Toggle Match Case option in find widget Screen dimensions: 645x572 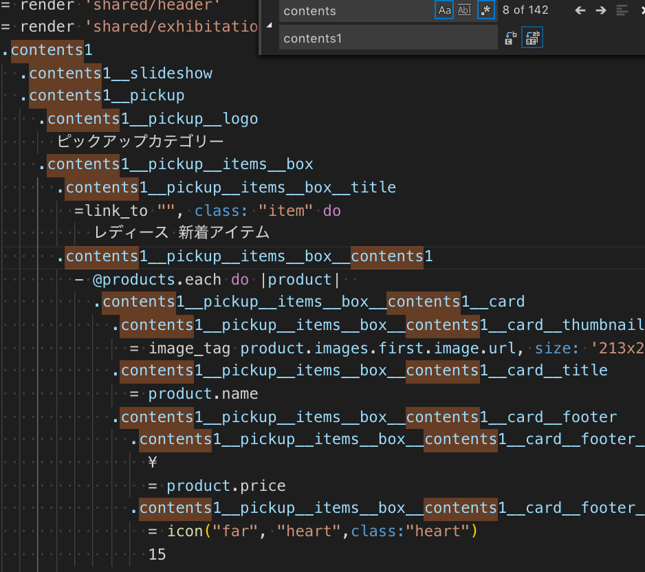pyautogui.click(x=444, y=10)
